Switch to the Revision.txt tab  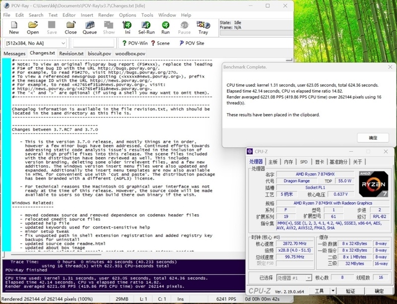[x=71, y=54]
